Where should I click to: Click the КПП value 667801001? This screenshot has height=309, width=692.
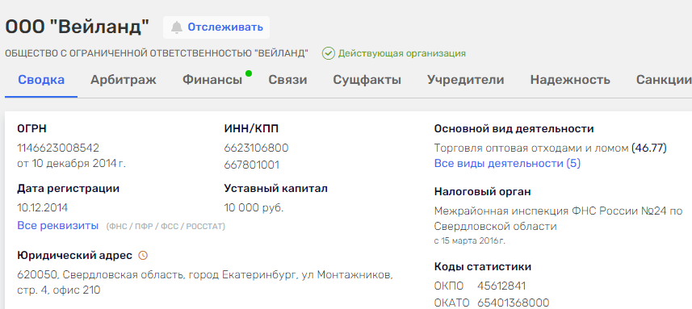(252, 165)
